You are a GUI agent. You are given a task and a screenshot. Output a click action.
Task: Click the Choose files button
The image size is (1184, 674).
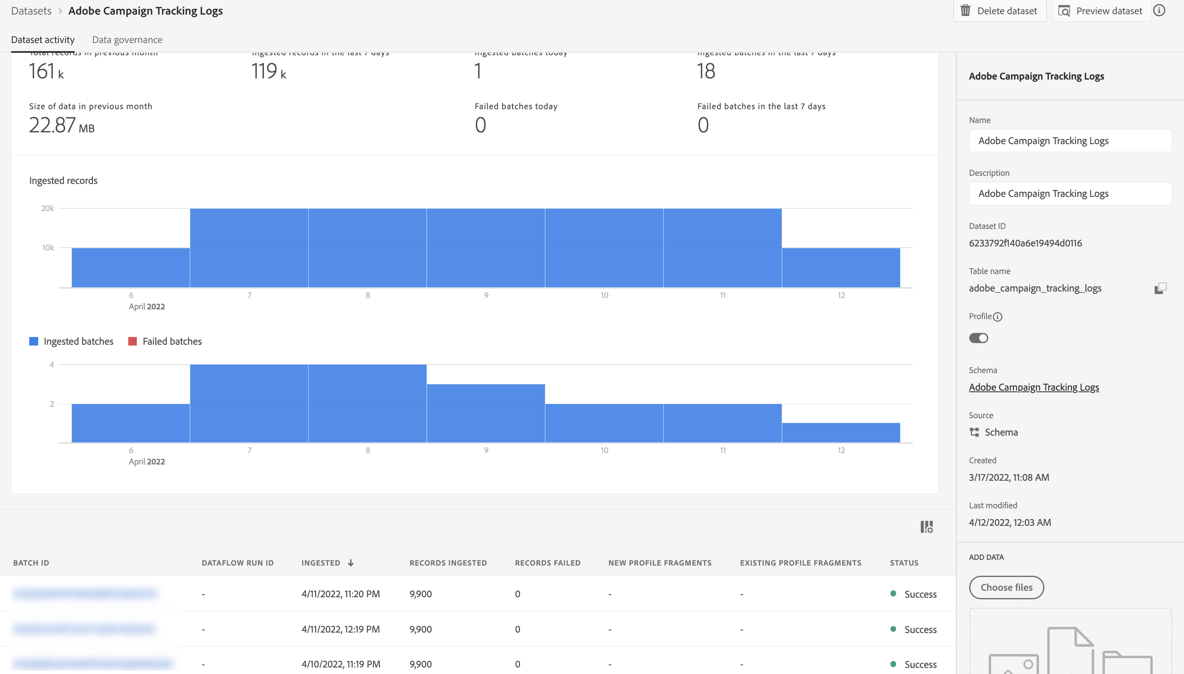pos(1006,587)
